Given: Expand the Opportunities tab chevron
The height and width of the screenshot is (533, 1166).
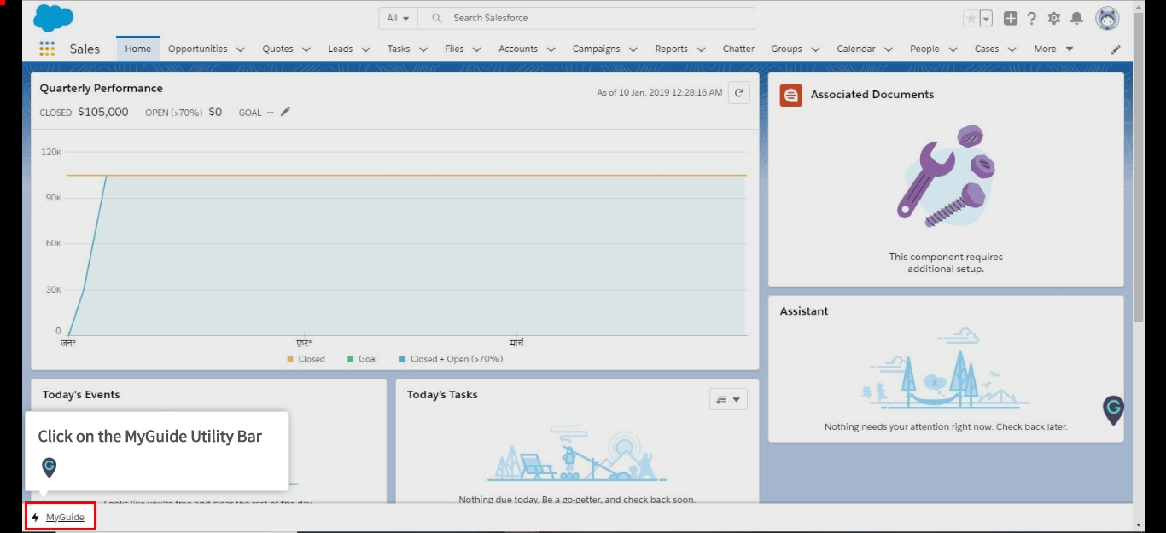Looking at the screenshot, I should click(x=240, y=49).
